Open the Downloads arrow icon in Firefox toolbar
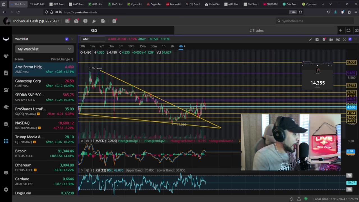The height and width of the screenshot is (202, 359). (335, 12)
